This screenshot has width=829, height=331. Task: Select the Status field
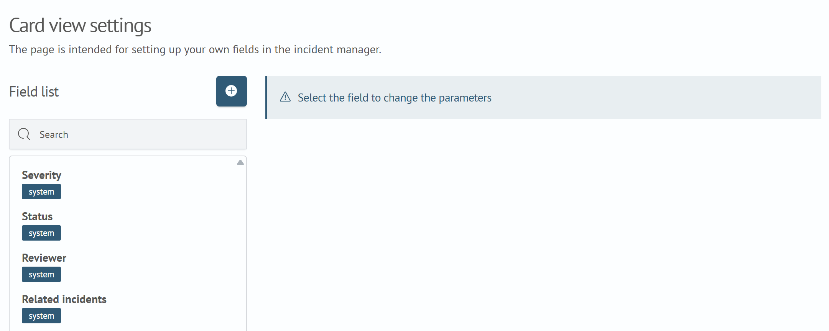(37, 216)
